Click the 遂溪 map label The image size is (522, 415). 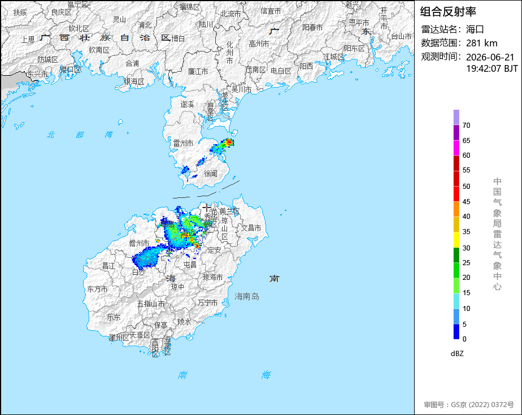pos(187,104)
